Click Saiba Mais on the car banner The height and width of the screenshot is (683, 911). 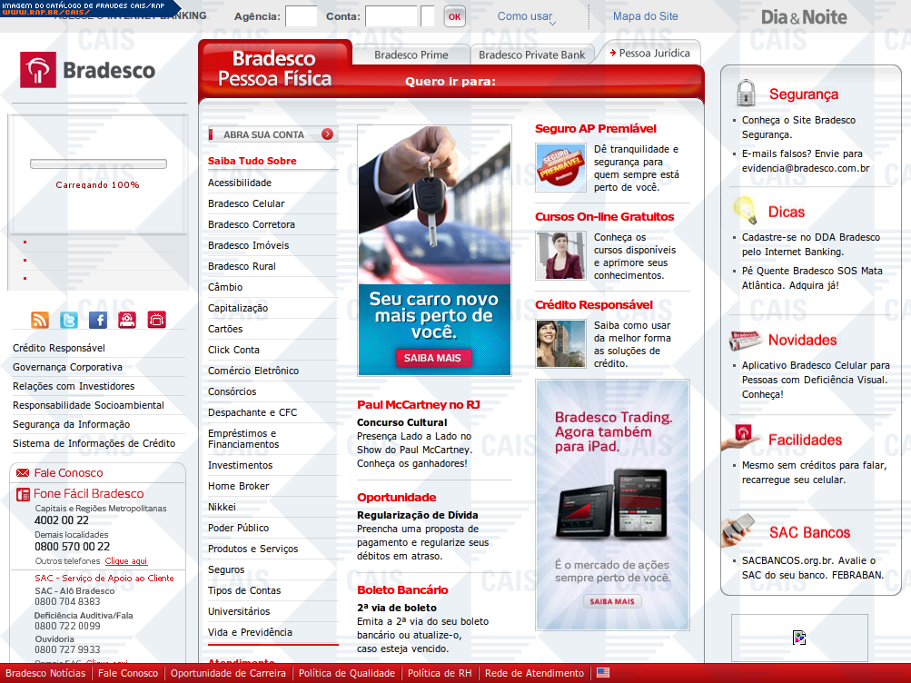tap(433, 358)
